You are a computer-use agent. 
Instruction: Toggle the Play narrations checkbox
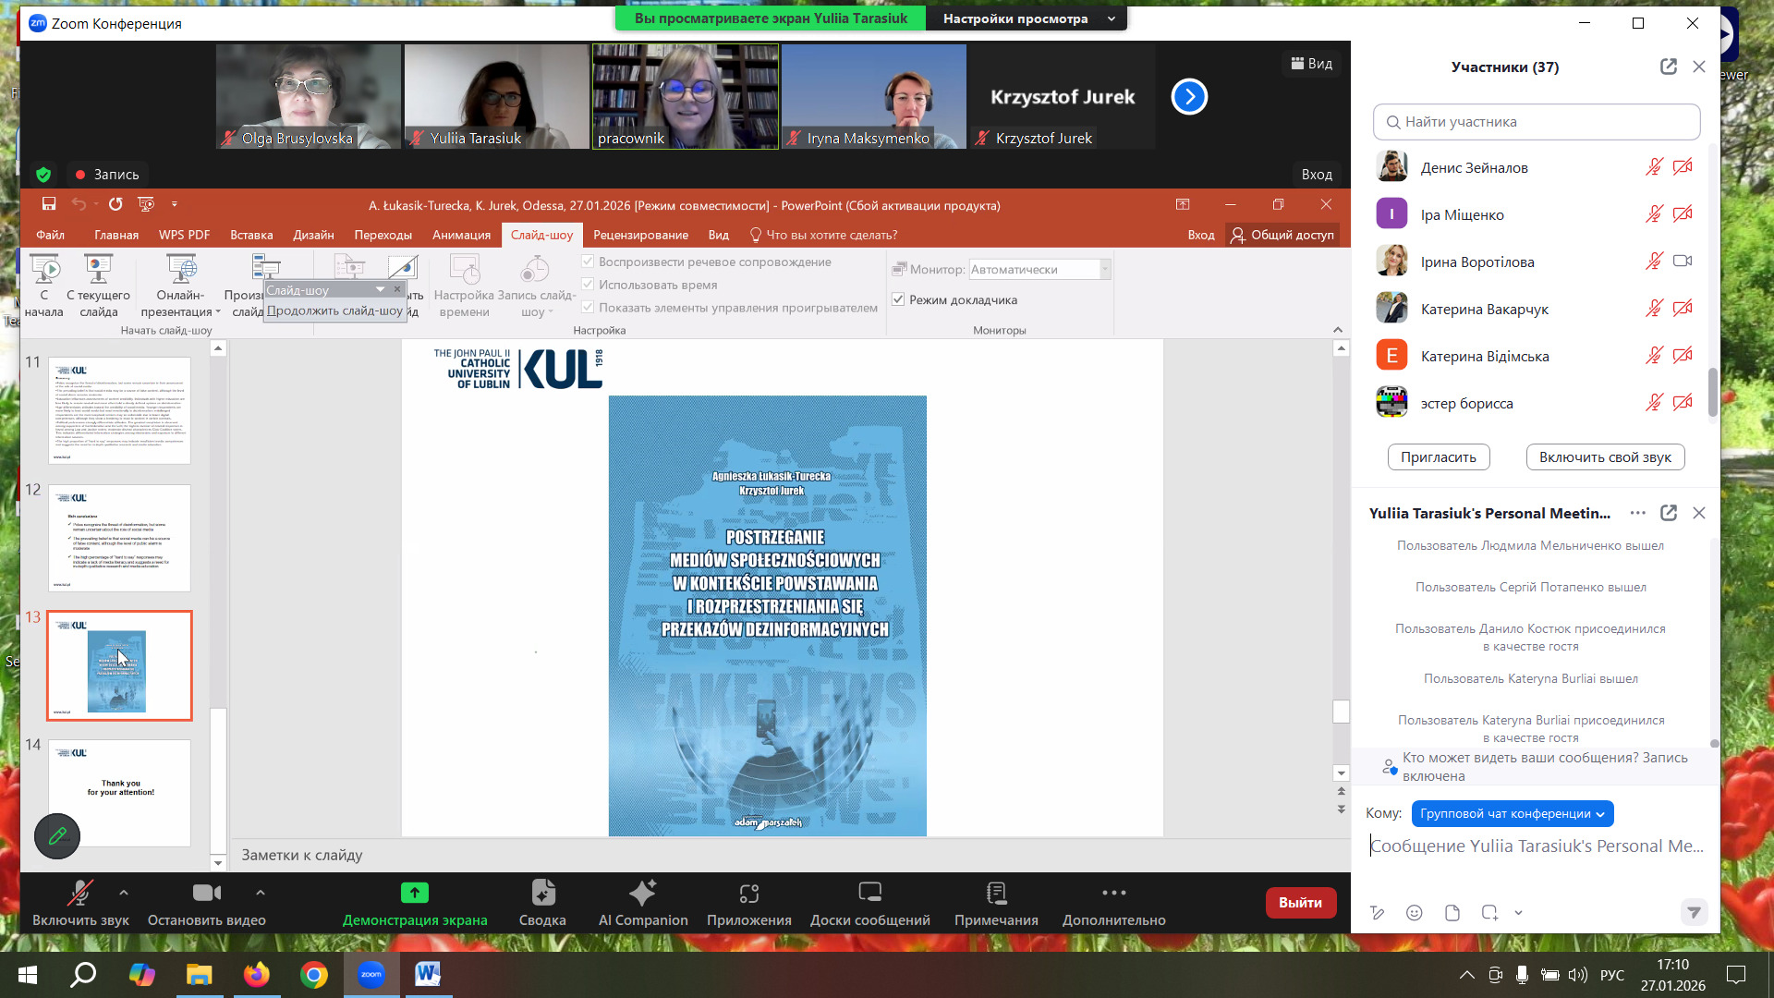(x=588, y=262)
